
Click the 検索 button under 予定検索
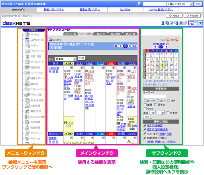(147, 117)
